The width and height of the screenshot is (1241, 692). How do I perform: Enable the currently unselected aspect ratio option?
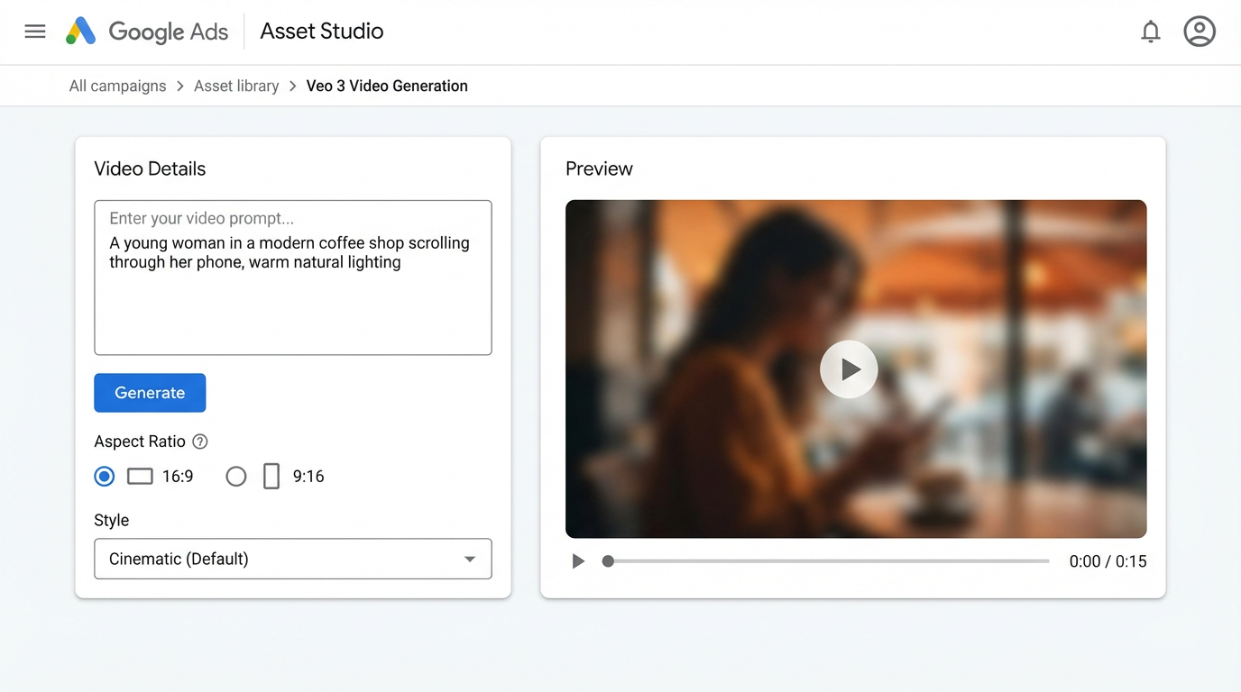tap(235, 476)
